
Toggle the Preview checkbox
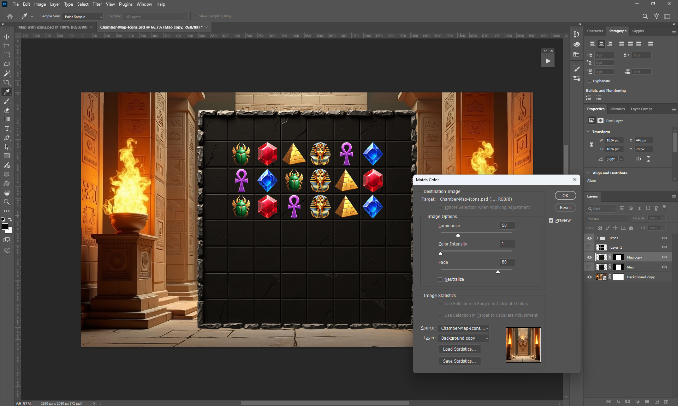point(551,220)
